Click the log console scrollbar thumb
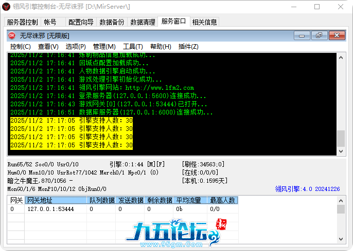Image resolution: width=353 pixels, height=251 pixels. point(341,139)
